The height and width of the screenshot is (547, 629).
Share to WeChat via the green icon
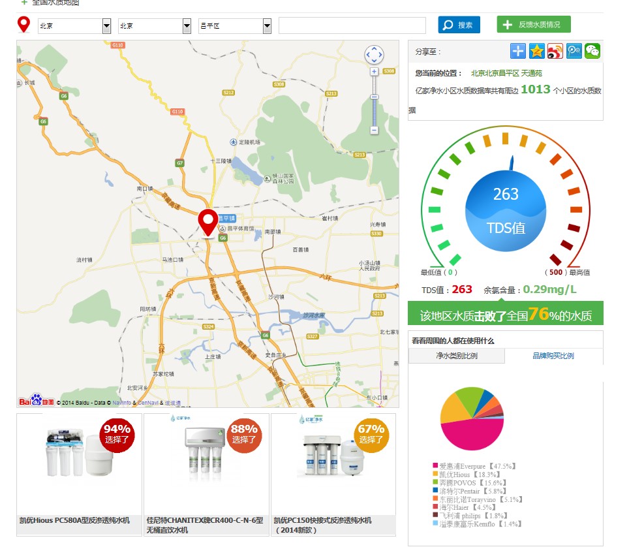[x=592, y=51]
